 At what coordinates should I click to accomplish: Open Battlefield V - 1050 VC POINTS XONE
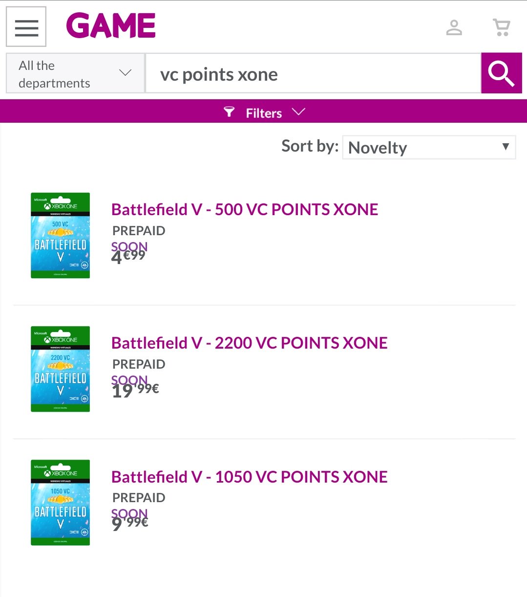249,477
